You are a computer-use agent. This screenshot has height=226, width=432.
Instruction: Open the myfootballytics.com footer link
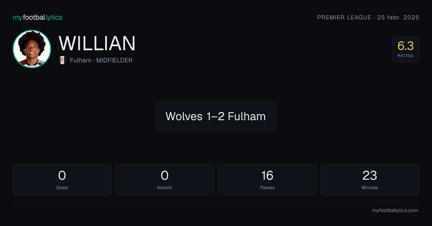(395, 211)
